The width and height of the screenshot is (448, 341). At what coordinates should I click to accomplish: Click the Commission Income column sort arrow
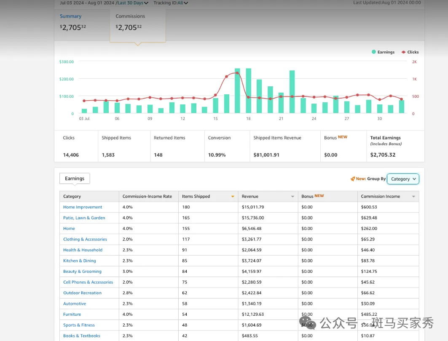(413, 196)
